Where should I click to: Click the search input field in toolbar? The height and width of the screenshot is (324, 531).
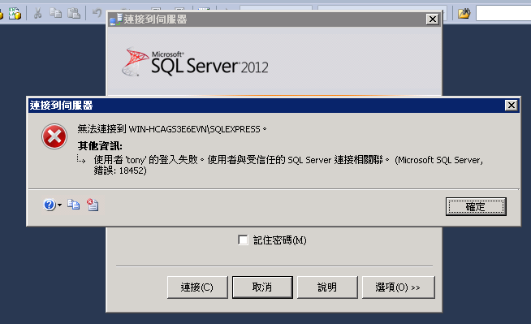[503, 13]
